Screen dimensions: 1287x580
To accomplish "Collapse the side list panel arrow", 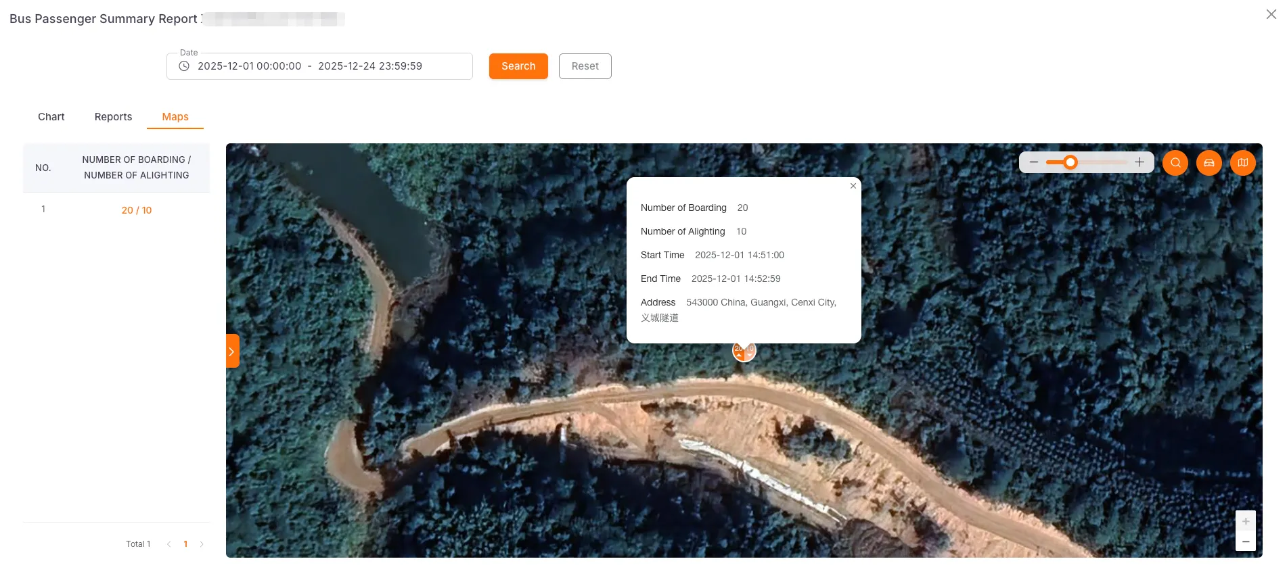I will (x=232, y=352).
